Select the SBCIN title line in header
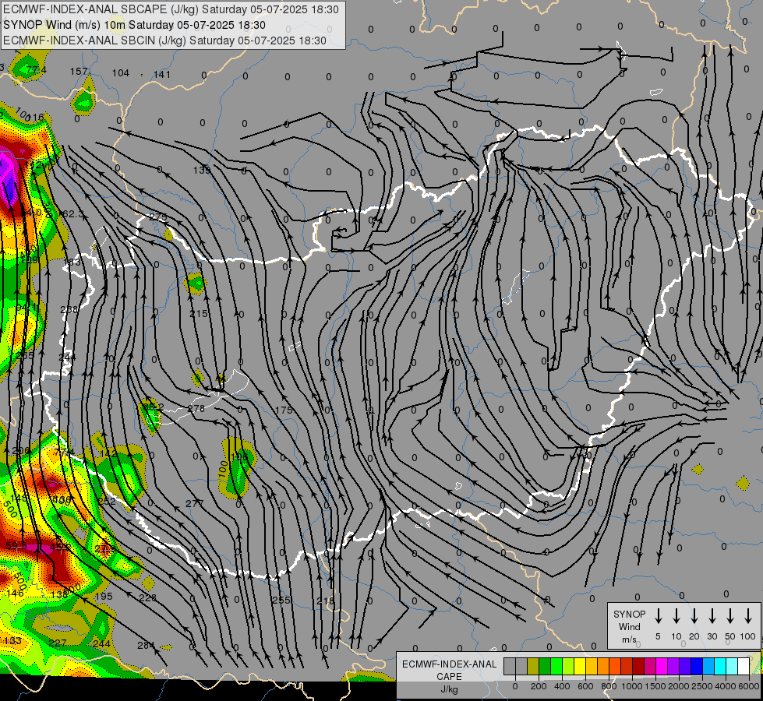Image resolution: width=763 pixels, height=701 pixels. pos(164,41)
